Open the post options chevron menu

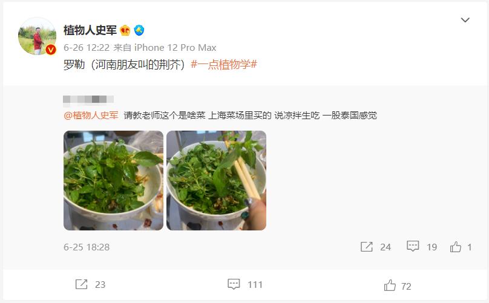point(465,20)
